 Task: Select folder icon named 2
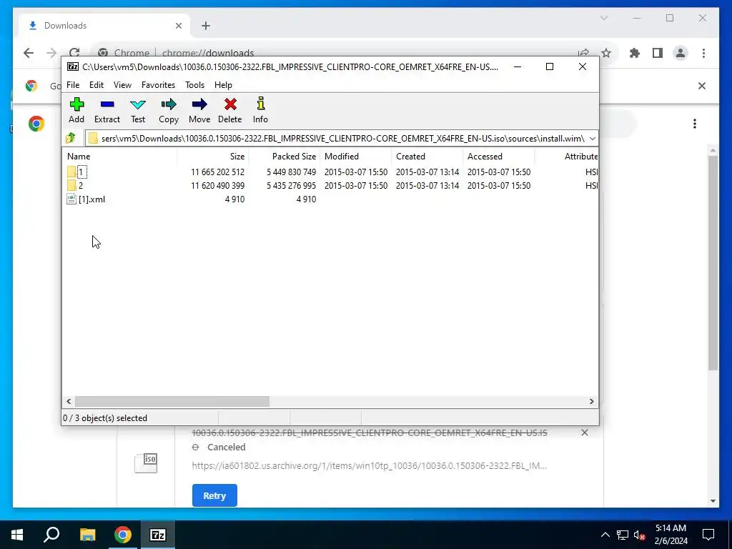[71, 185]
